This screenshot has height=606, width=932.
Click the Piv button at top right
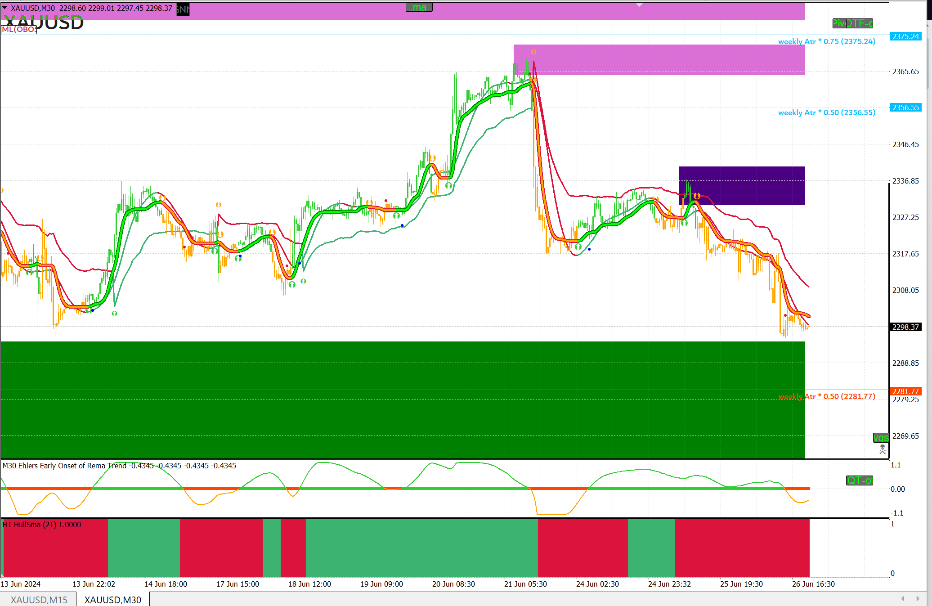[x=838, y=23]
